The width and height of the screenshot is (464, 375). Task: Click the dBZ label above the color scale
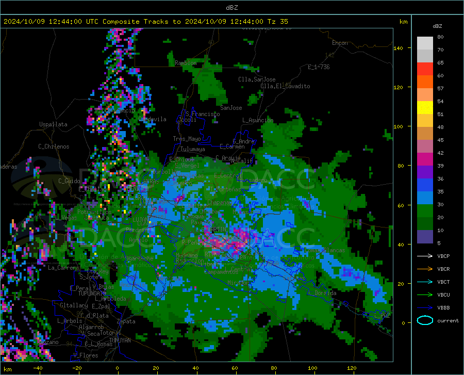[x=437, y=26]
